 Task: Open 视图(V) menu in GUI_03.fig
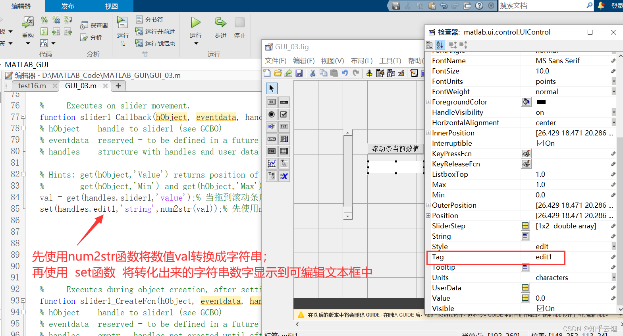[x=332, y=61]
